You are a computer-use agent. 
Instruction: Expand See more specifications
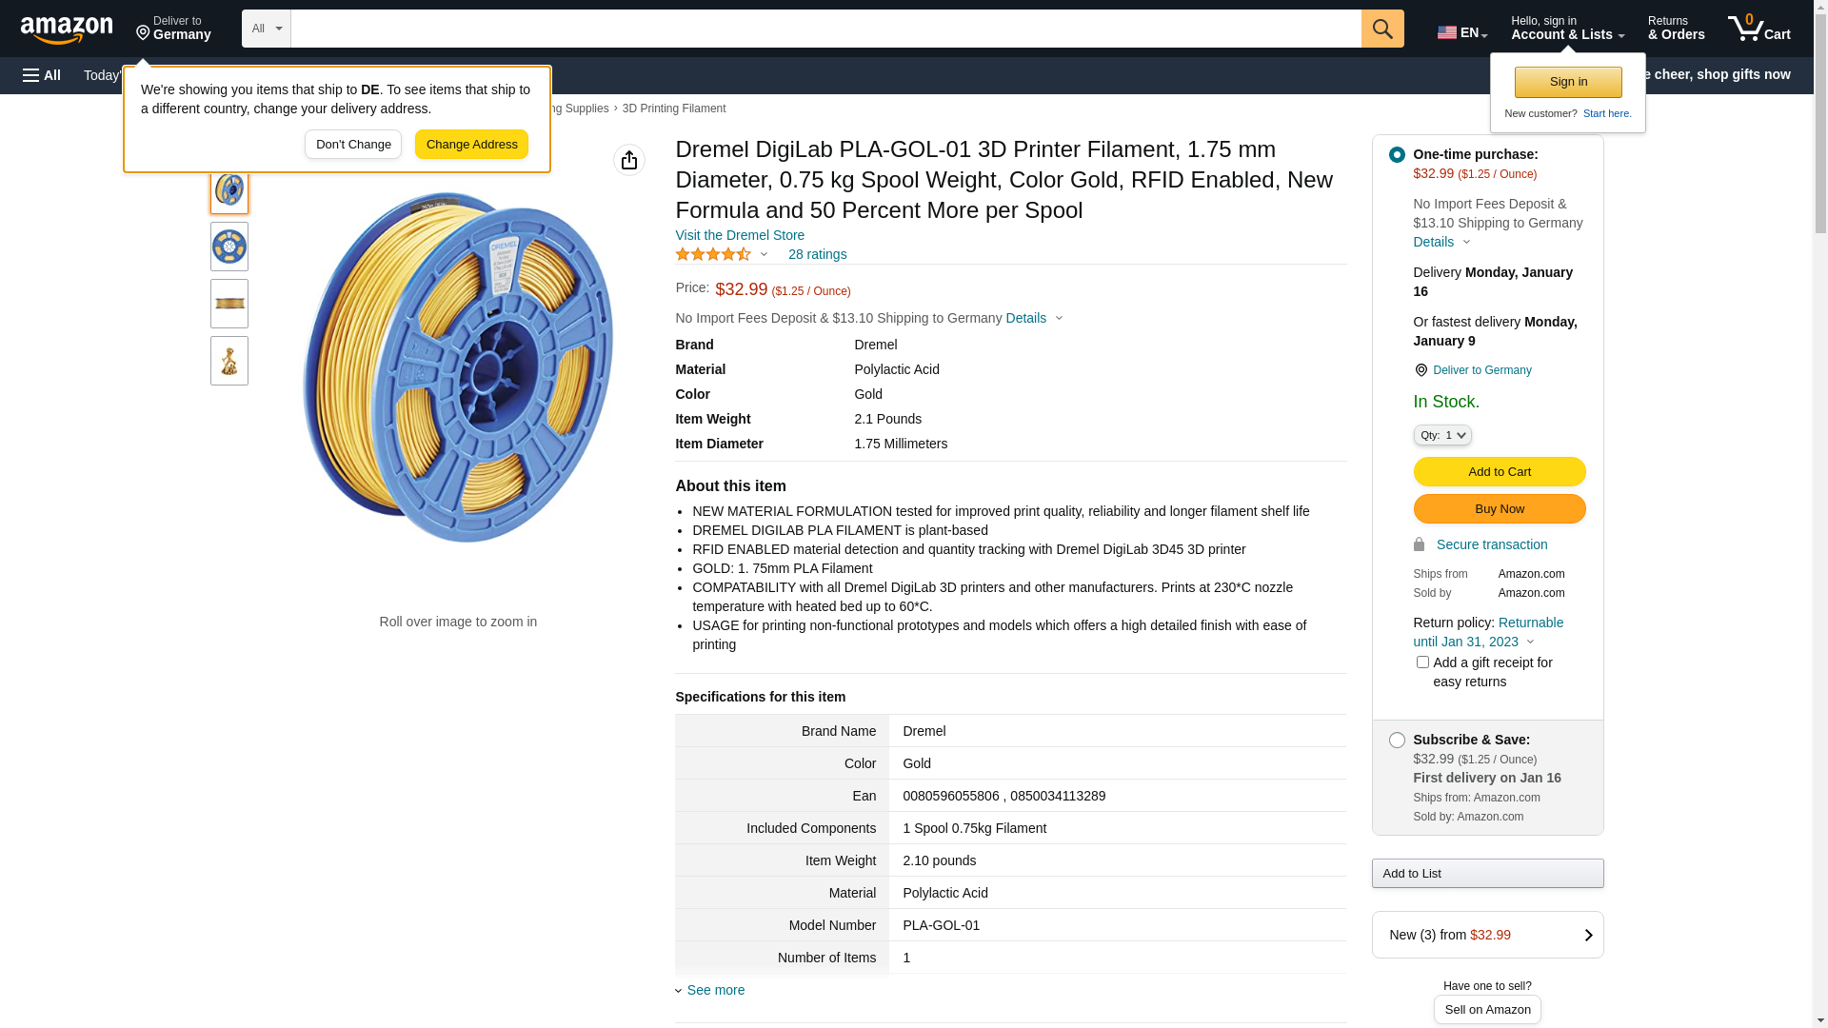(715, 990)
